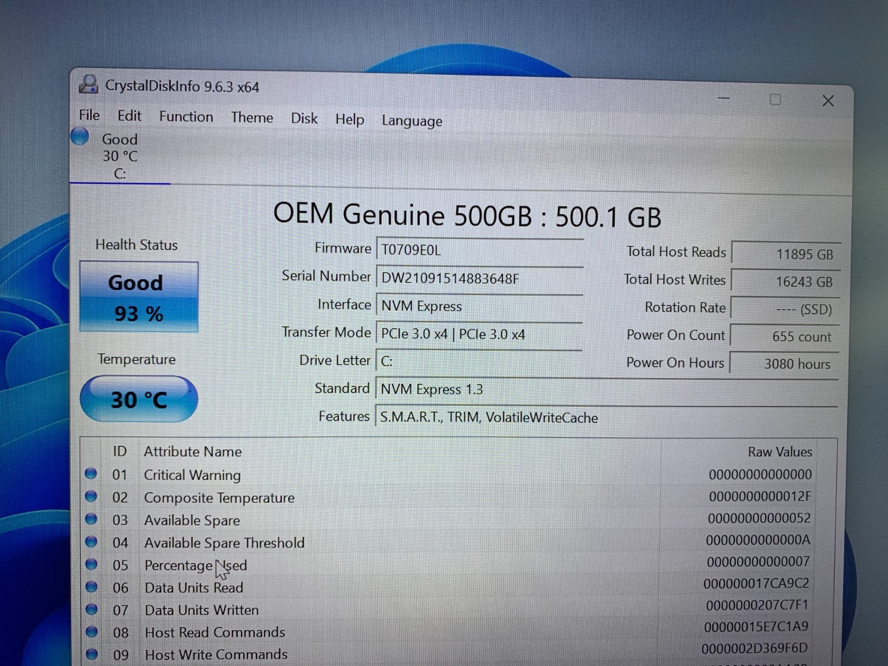Click the Drive Letter field C:

(x=479, y=361)
